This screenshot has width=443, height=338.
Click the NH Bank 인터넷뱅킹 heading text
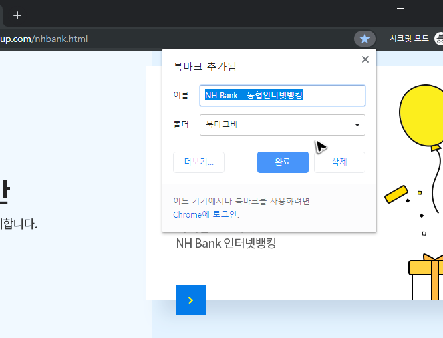pyautogui.click(x=226, y=243)
